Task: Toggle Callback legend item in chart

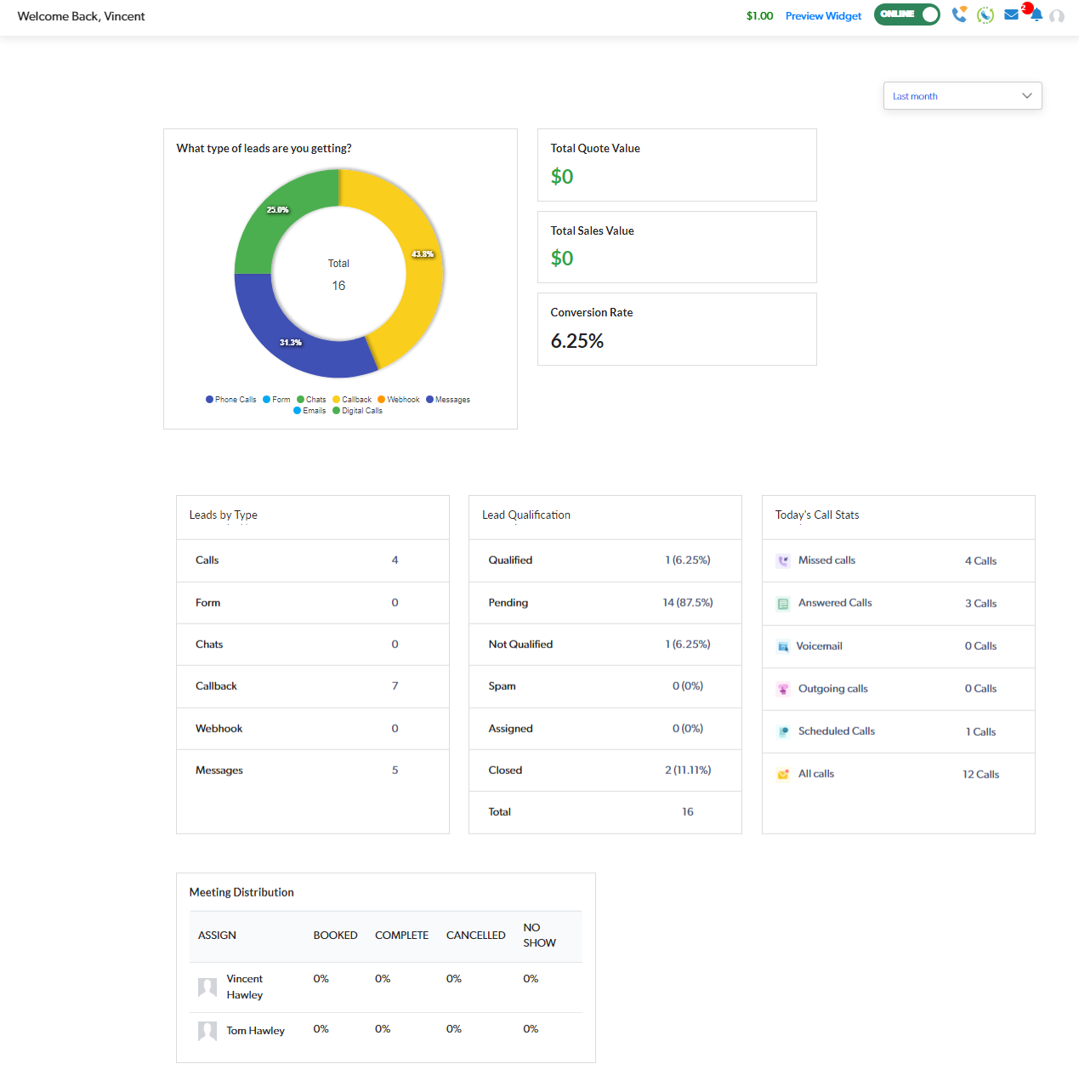Action: [352, 400]
